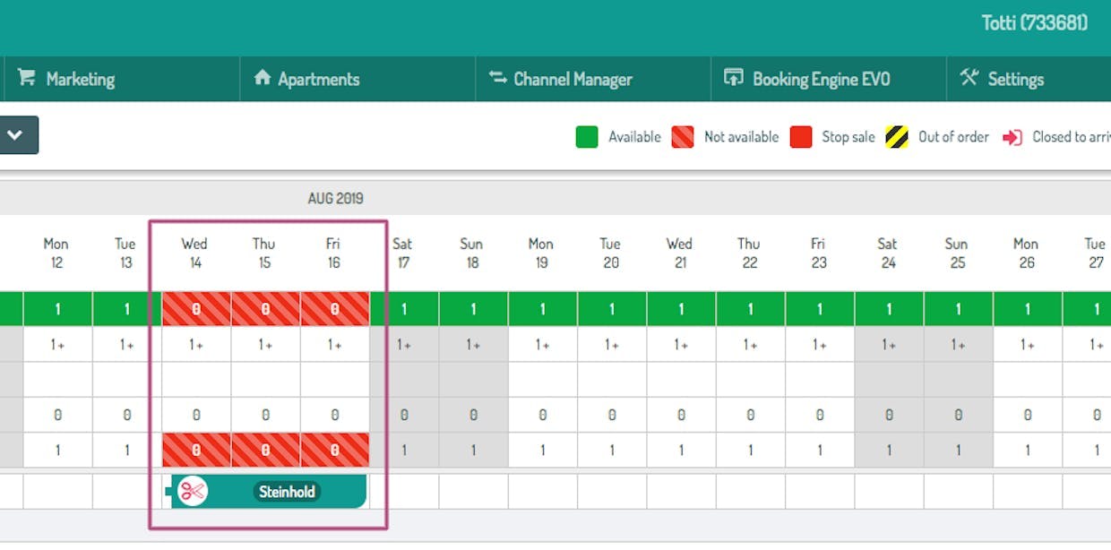Click the Fri 16 date column header
The image size is (1111, 550).
[x=334, y=253]
